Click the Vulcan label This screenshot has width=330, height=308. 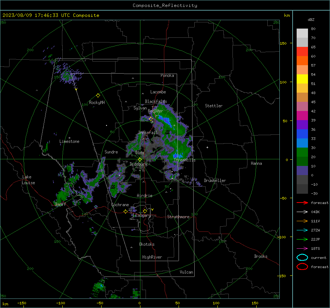point(186,272)
